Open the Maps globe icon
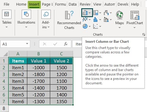Viewport: 147px width, 112px height. tap(119, 15)
